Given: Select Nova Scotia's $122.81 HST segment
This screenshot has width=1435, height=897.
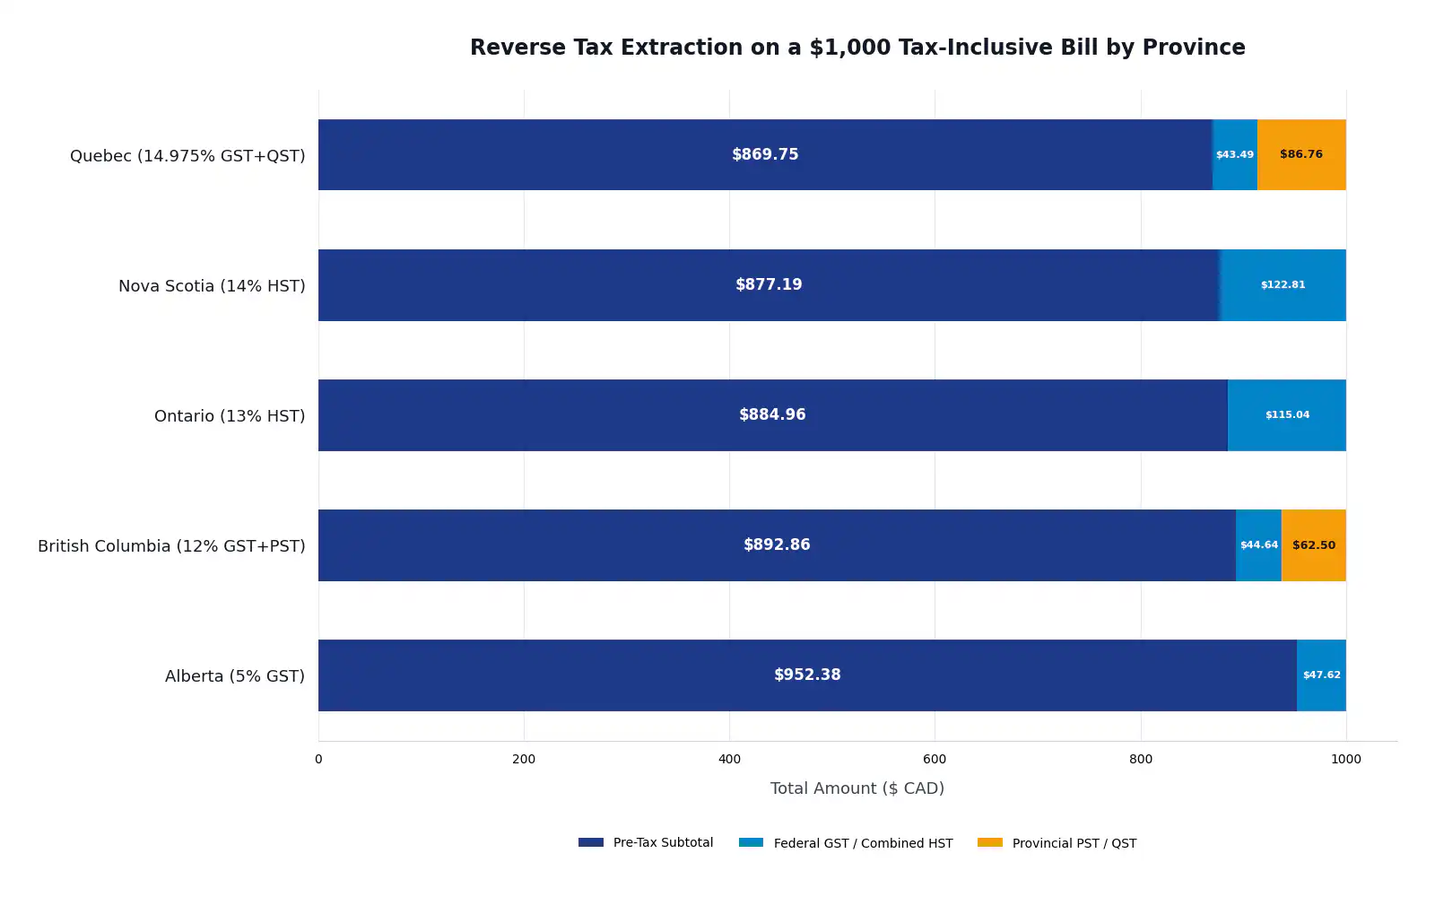Looking at the screenshot, I should pyautogui.click(x=1283, y=284).
